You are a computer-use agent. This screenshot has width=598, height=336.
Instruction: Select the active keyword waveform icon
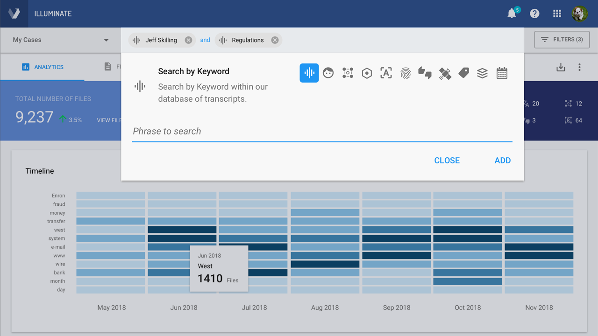[x=309, y=73]
